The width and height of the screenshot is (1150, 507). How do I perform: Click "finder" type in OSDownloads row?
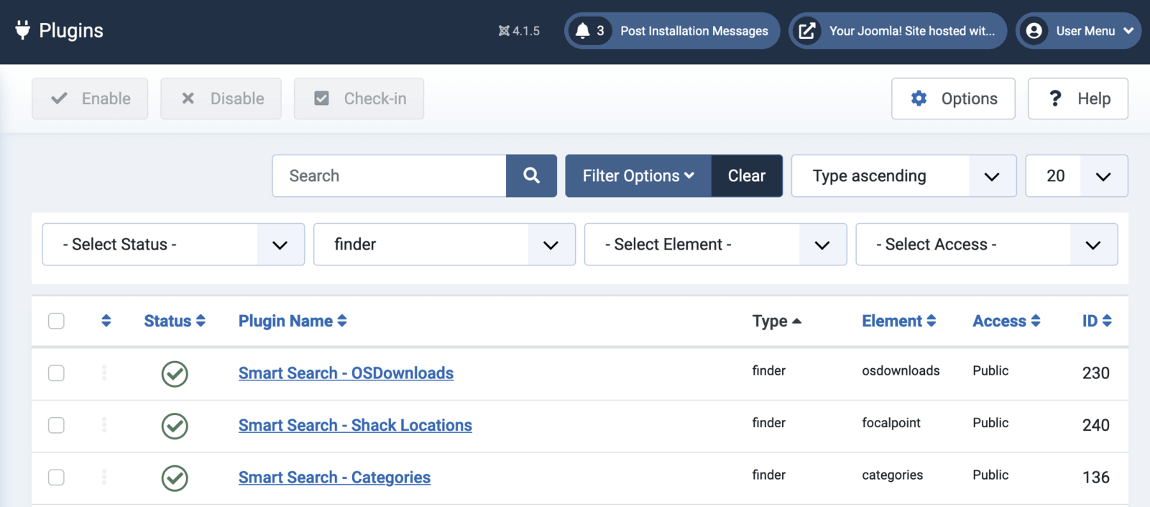769,370
